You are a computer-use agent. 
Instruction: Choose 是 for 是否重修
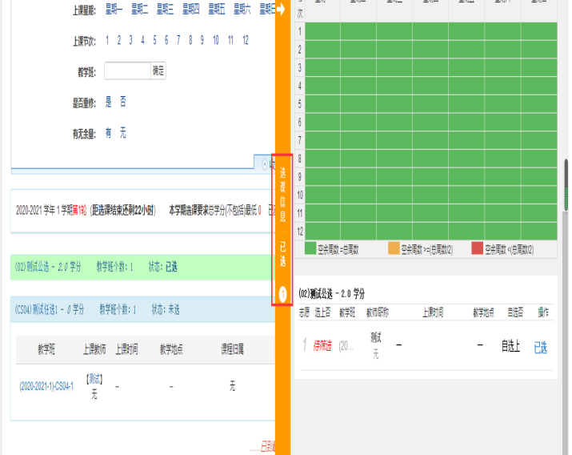[x=108, y=102]
